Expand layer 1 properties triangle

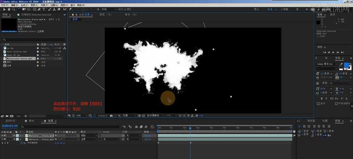click(x=14, y=136)
